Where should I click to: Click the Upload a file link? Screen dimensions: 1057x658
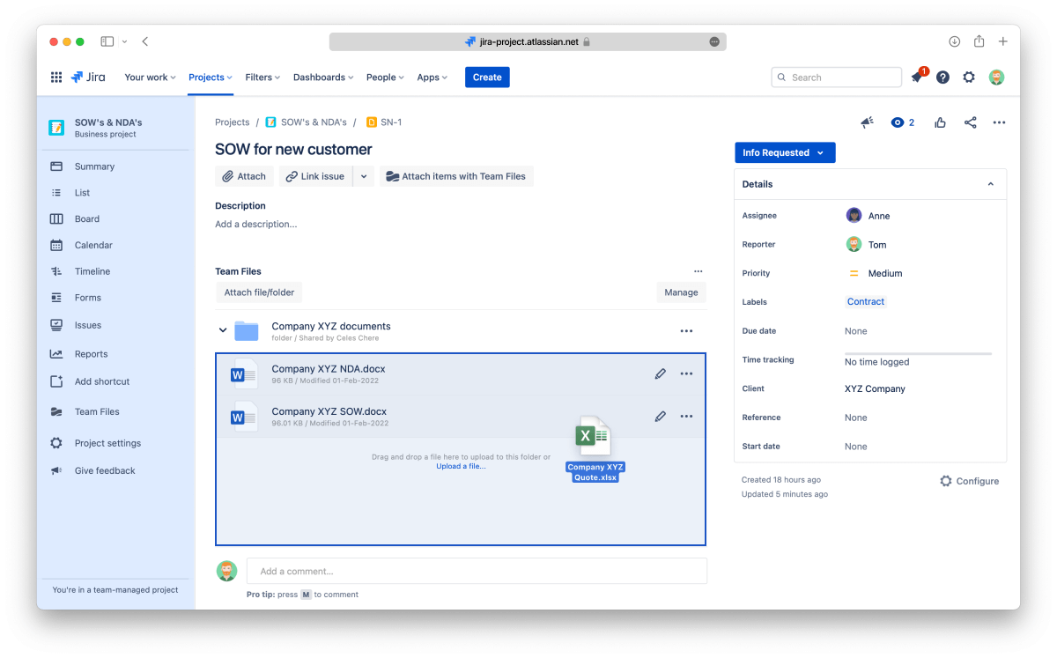461,466
